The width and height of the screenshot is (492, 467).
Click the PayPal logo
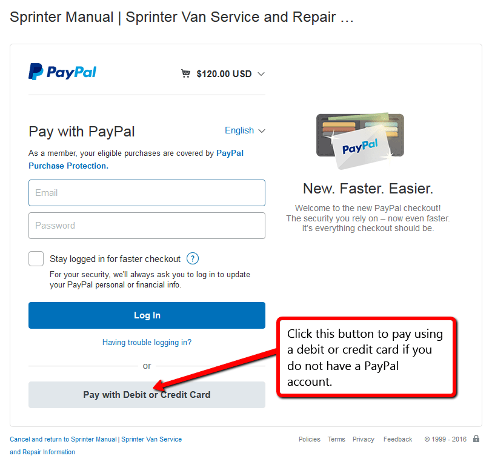tap(62, 72)
